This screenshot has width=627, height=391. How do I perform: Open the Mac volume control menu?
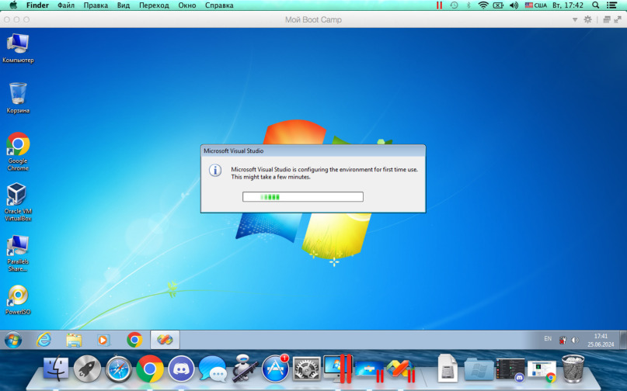514,5
